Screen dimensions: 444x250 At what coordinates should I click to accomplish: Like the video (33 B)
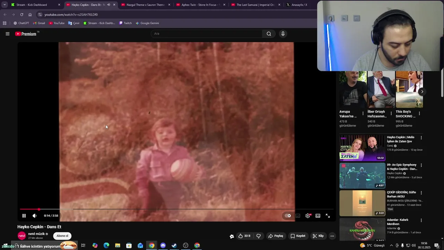244,236
